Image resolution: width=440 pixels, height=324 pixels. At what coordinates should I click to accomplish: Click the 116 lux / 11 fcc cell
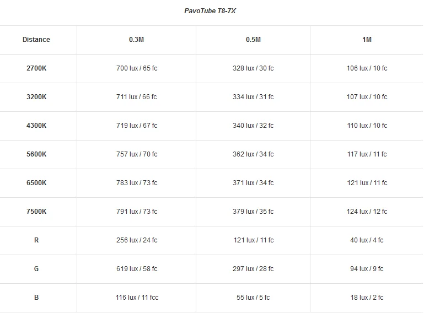(x=137, y=298)
